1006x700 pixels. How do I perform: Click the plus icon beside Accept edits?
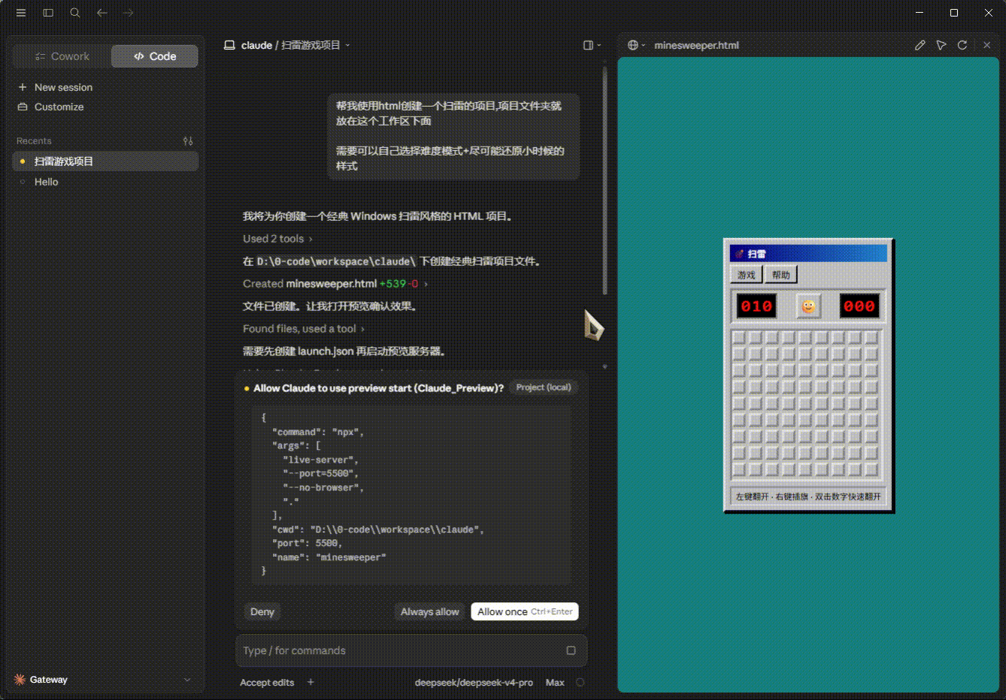point(311,683)
